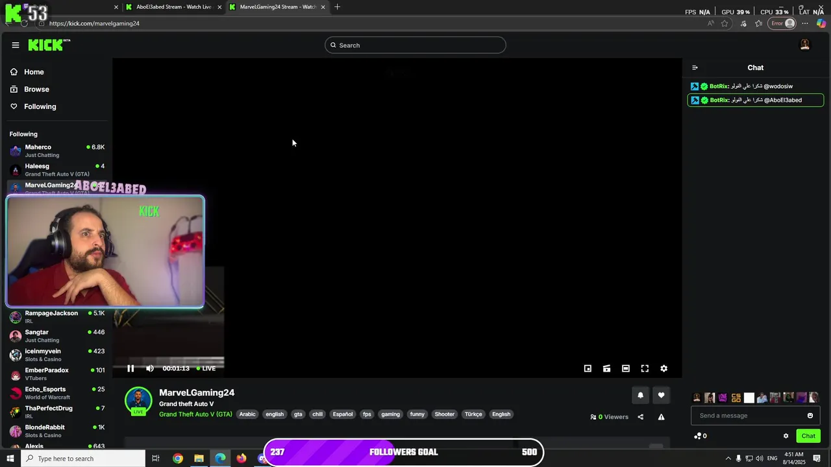The height and width of the screenshot is (467, 831).
Task: Open the Sangtar channel
Action: 57,336
